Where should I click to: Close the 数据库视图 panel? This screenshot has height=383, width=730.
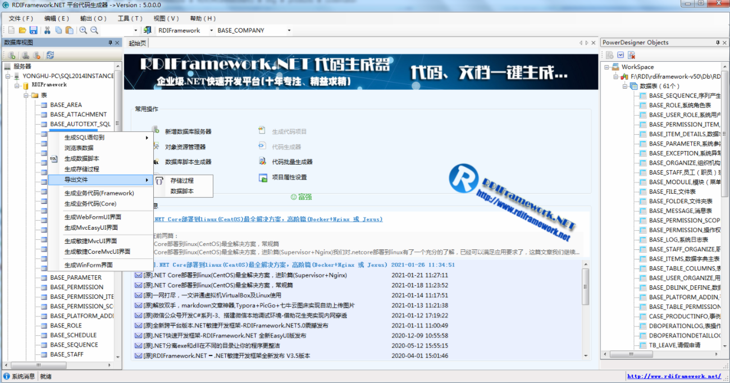[x=117, y=43]
